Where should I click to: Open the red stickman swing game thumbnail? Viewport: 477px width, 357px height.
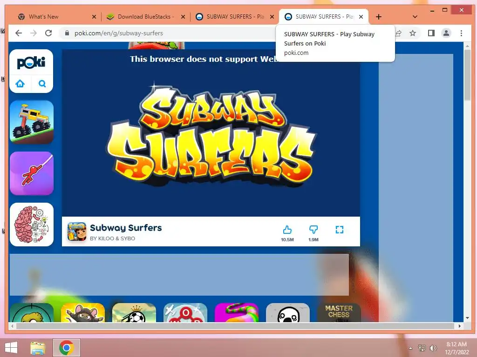click(x=32, y=173)
